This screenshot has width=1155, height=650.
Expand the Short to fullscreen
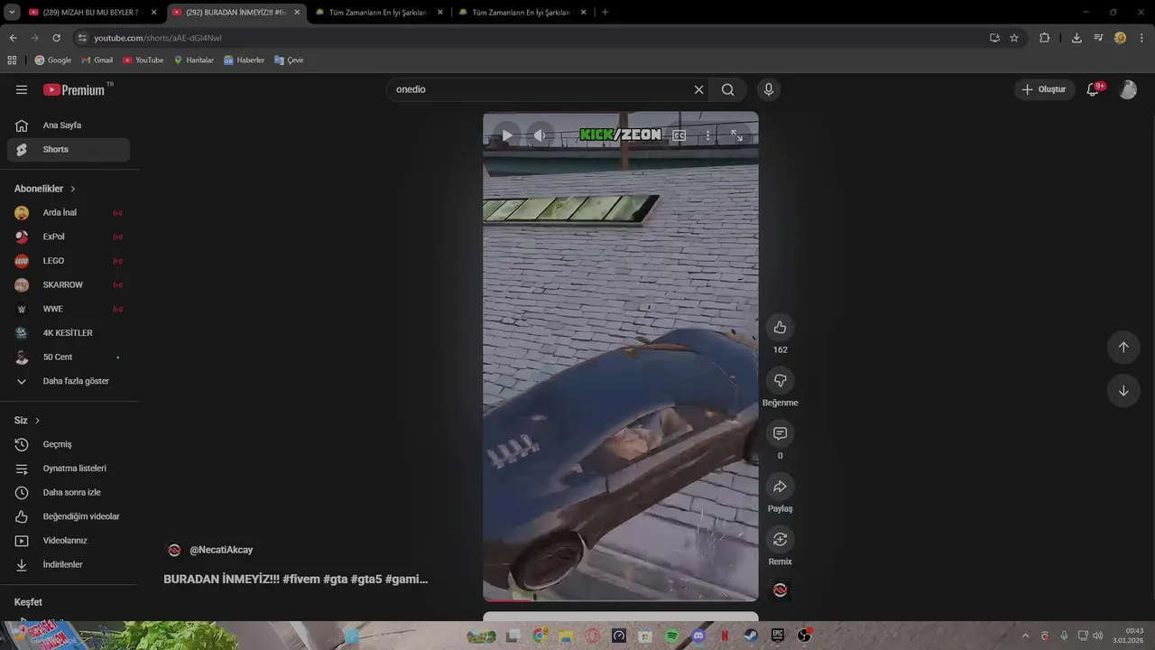736,135
